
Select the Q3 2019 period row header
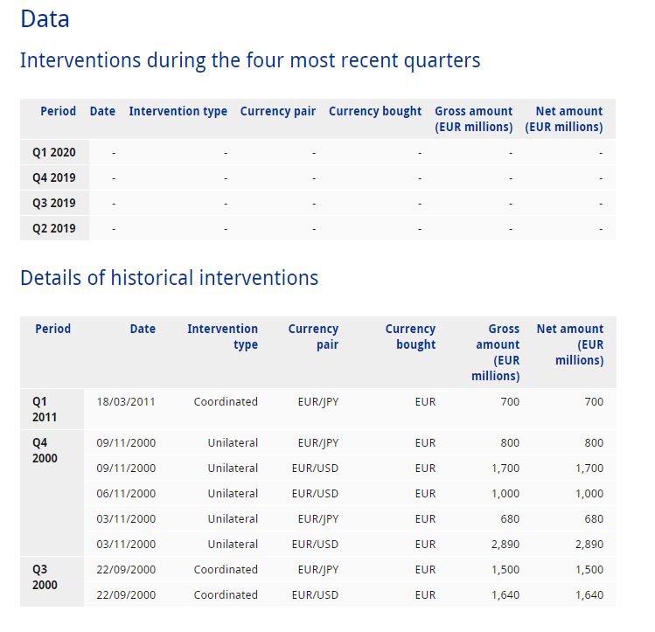tap(54, 203)
